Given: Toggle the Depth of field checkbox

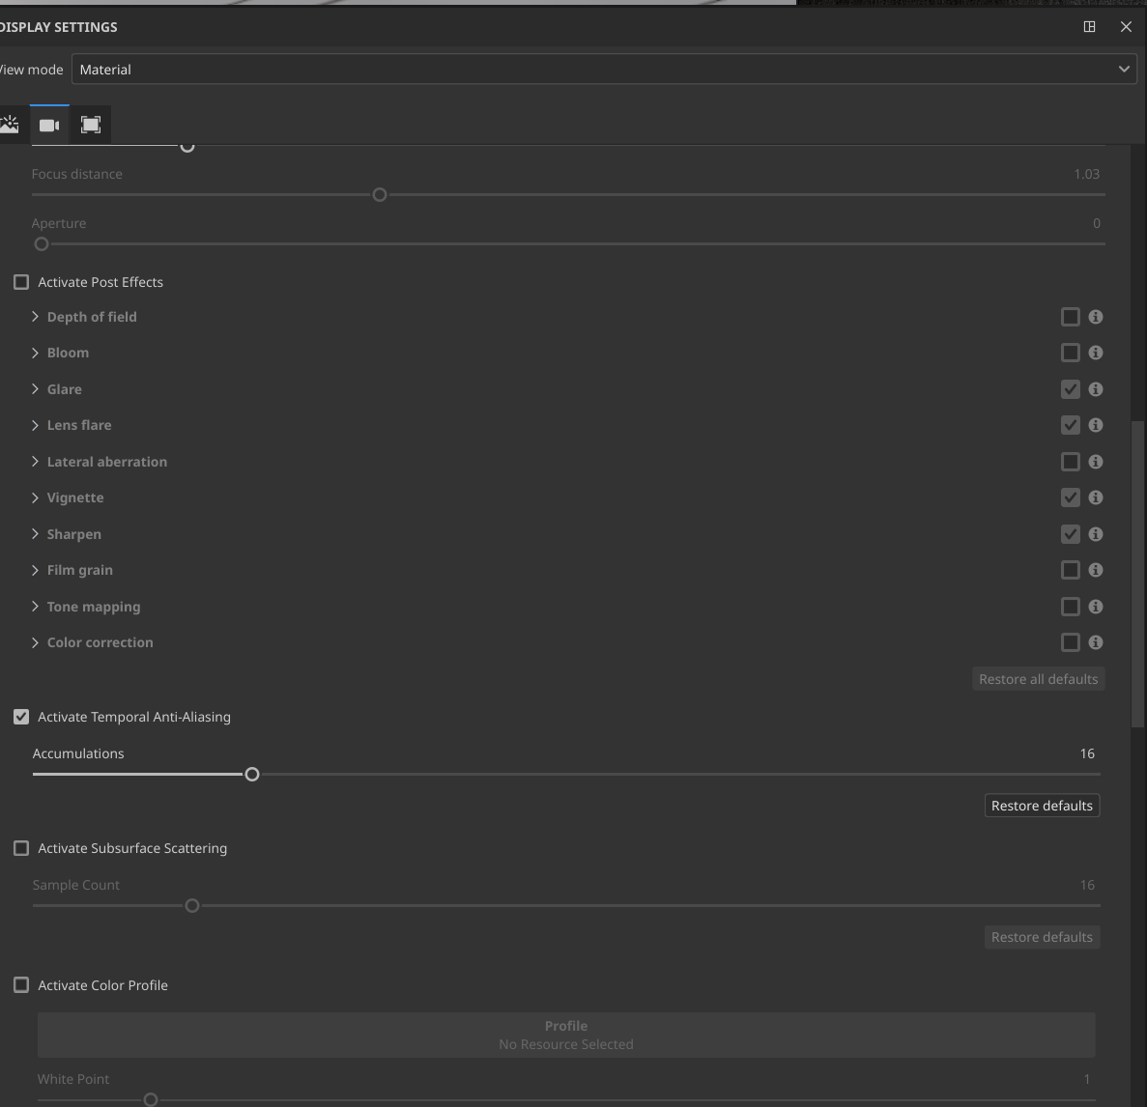Looking at the screenshot, I should 1071,317.
